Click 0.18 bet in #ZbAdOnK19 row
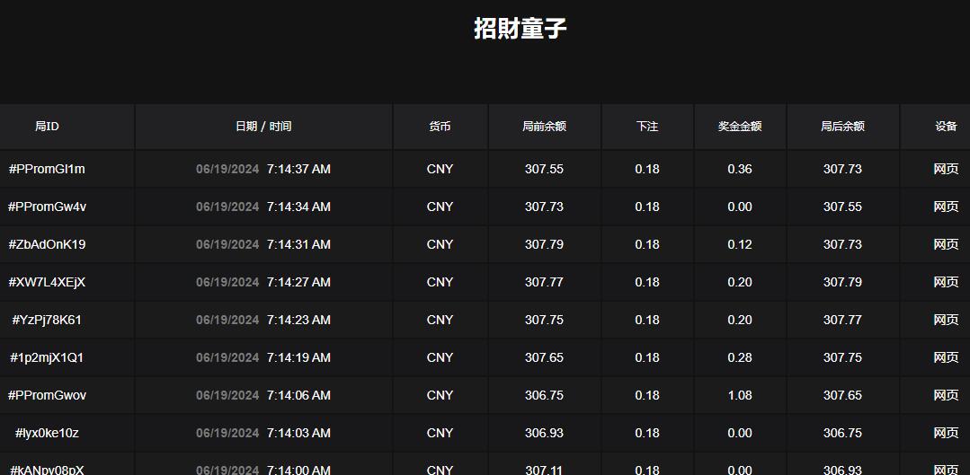The image size is (970, 475). (647, 244)
